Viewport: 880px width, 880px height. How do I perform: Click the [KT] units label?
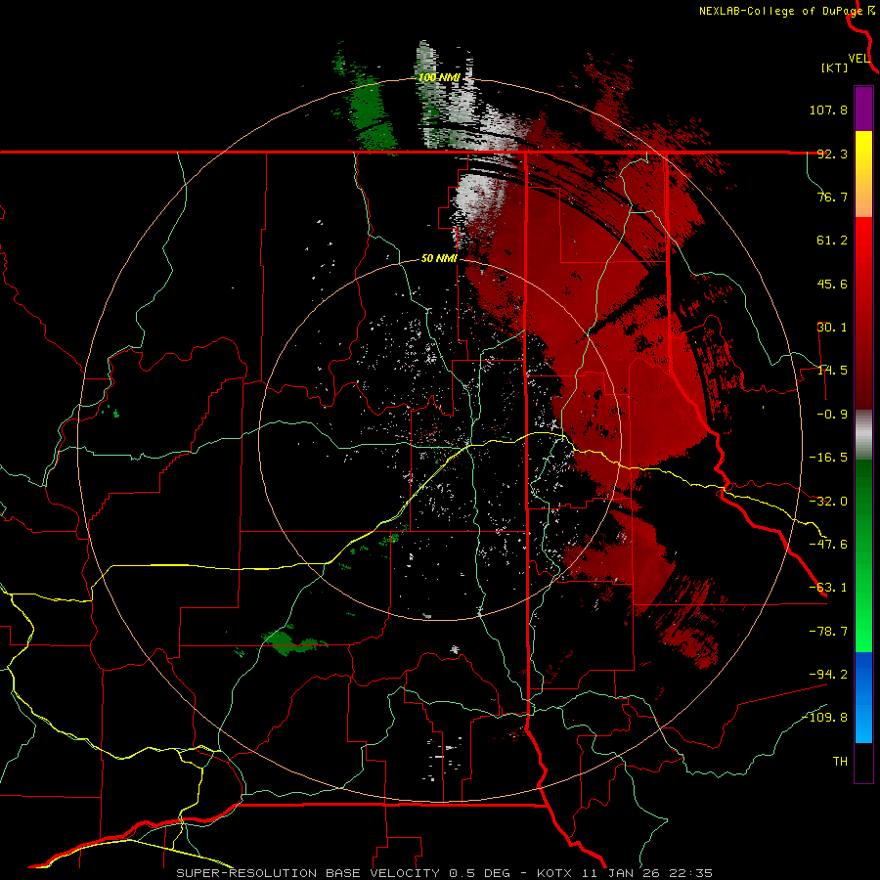(x=834, y=68)
